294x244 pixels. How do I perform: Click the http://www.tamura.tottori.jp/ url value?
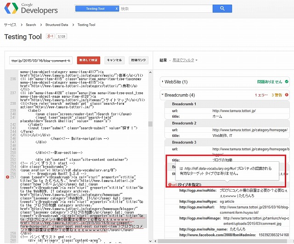click(x=234, y=111)
